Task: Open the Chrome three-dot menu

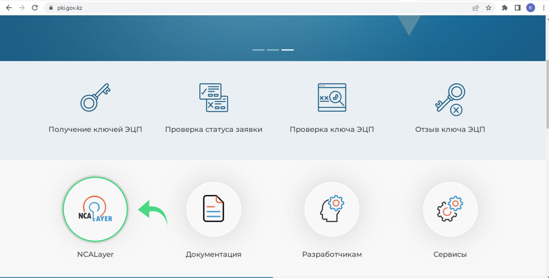Action: [x=544, y=8]
